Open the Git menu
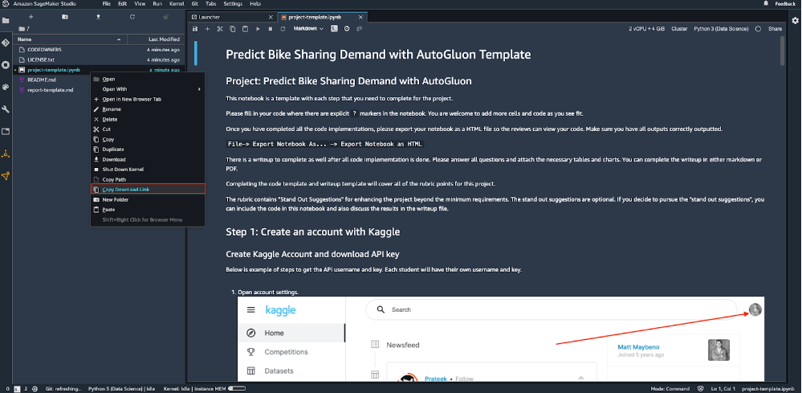Image resolution: width=802 pixels, height=393 pixels. click(195, 3)
